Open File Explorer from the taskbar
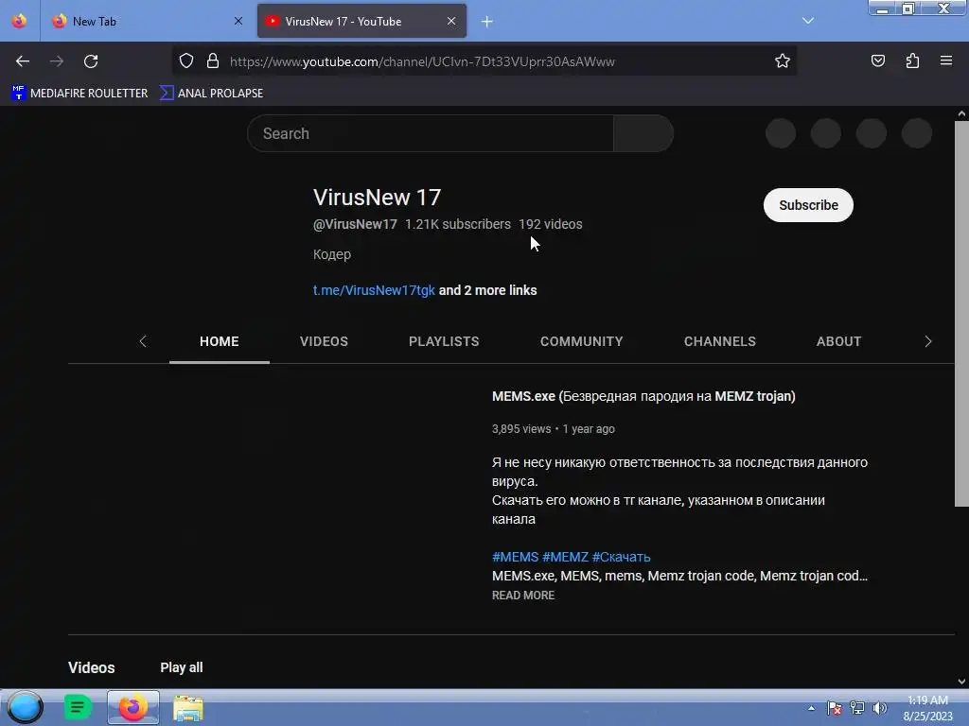This screenshot has height=726, width=969. [x=188, y=708]
